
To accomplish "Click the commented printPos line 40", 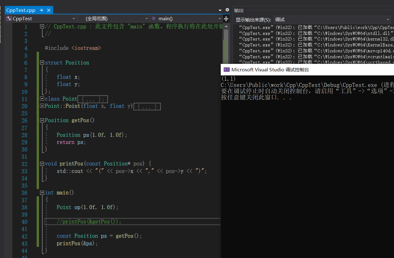I will (89, 222).
